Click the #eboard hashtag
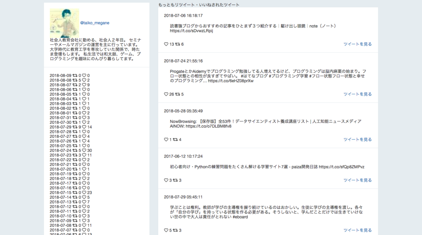This screenshot has height=235, width=422. coord(240,217)
